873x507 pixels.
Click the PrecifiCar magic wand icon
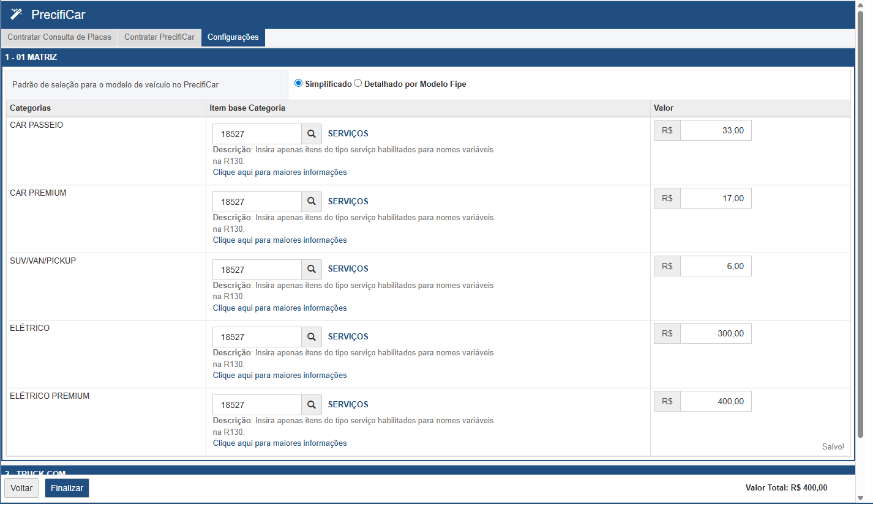(17, 15)
